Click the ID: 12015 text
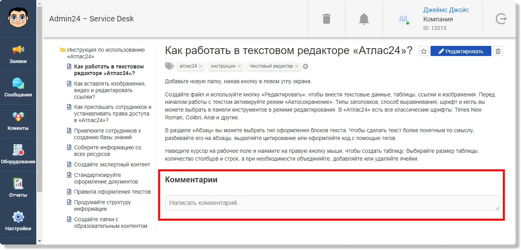 click(x=435, y=28)
